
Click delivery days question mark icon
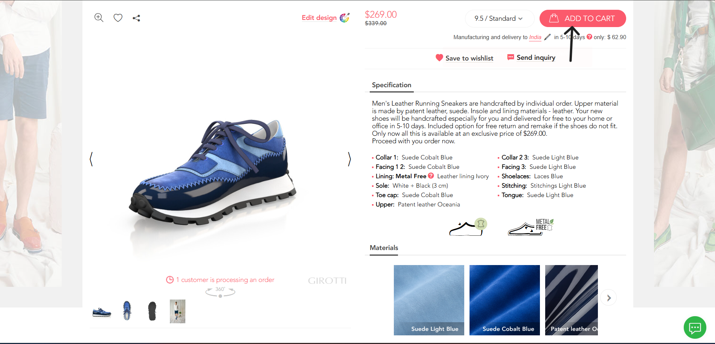click(589, 37)
